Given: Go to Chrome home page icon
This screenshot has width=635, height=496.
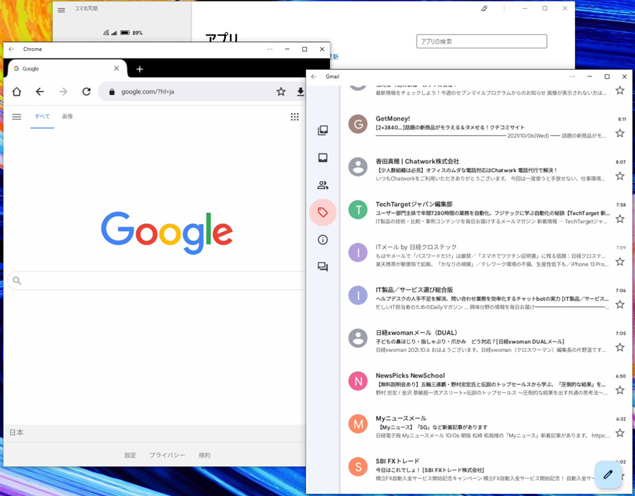Looking at the screenshot, I should 17,92.
